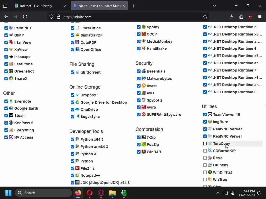Click the HandBrake label

(157, 48)
